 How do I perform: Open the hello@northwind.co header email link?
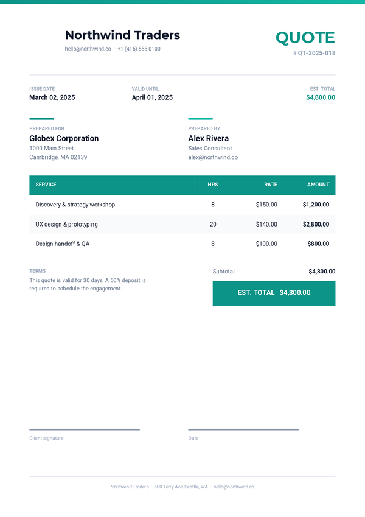pyautogui.click(x=88, y=49)
